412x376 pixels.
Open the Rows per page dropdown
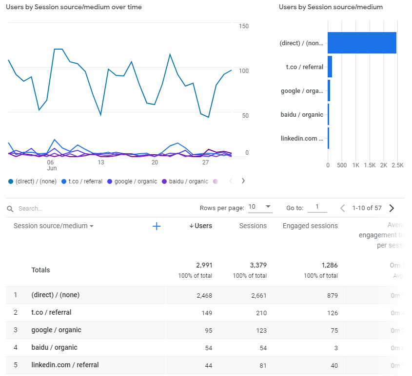(260, 207)
